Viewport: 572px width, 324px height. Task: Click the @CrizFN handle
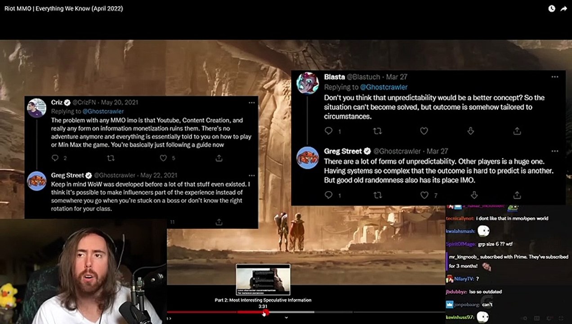pyautogui.click(x=85, y=103)
